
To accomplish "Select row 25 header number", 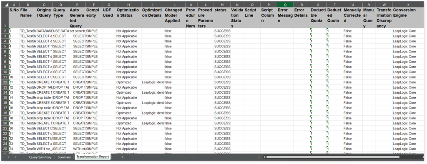I will pos(5,149).
